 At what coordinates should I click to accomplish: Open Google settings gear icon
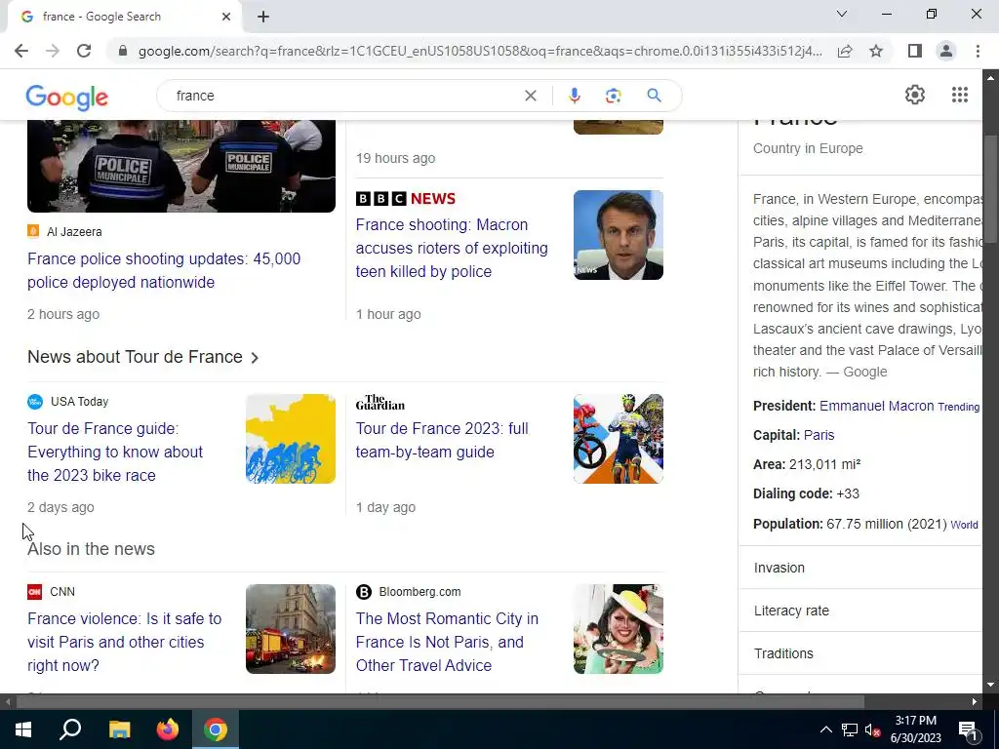915,95
